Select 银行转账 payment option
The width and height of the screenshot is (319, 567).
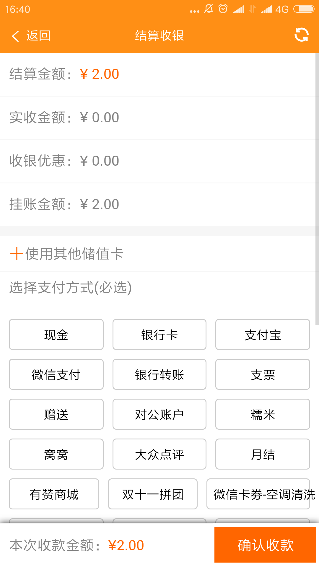point(159,374)
